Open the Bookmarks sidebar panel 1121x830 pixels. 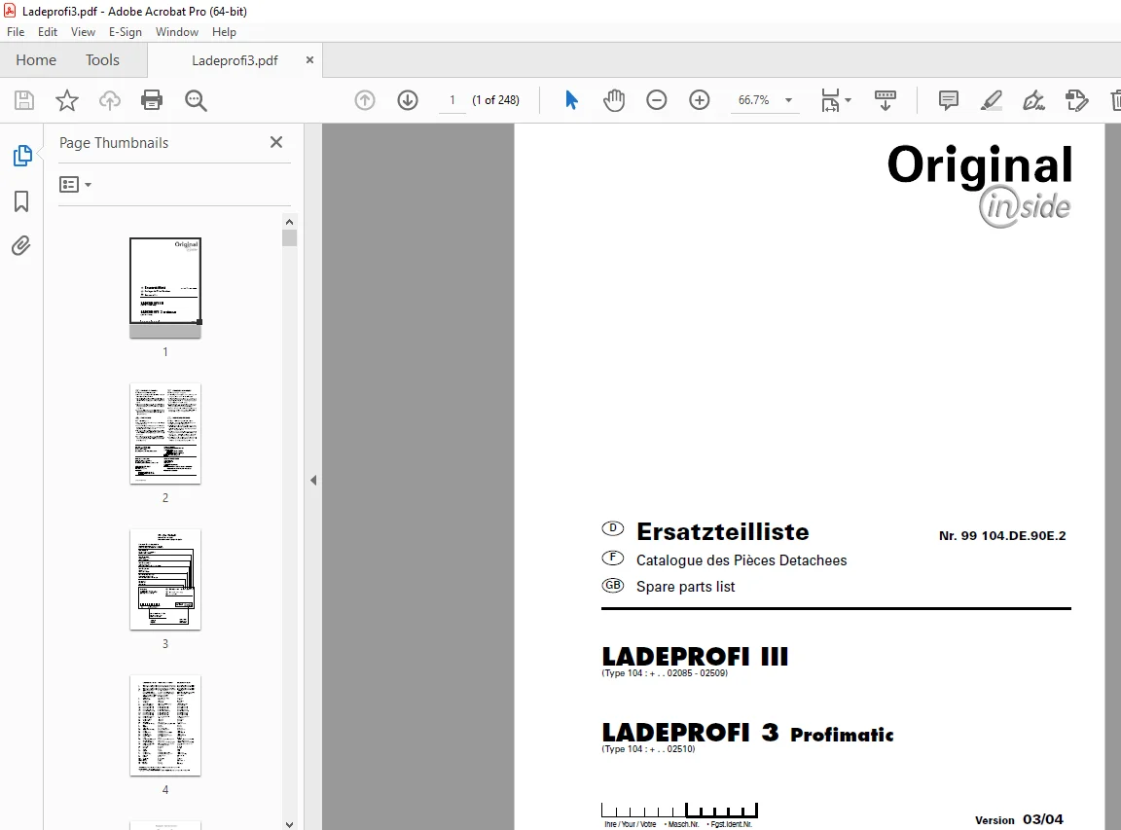coord(21,200)
